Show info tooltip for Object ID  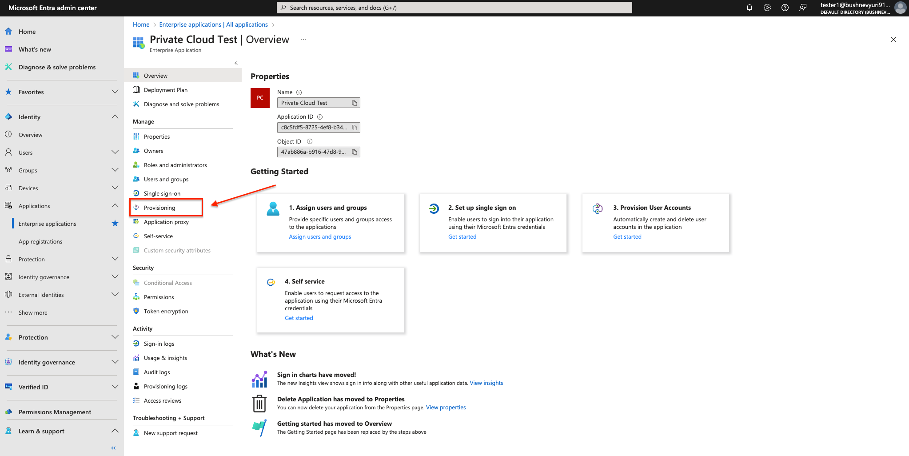tap(310, 141)
